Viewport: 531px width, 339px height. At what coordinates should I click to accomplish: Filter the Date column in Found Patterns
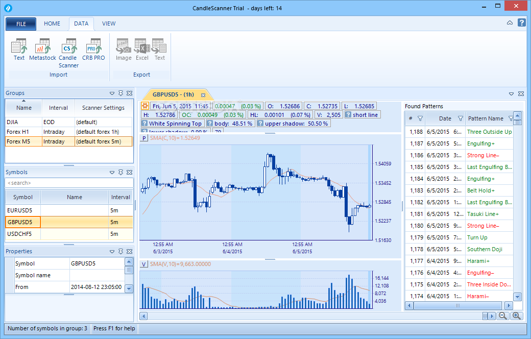[460, 118]
